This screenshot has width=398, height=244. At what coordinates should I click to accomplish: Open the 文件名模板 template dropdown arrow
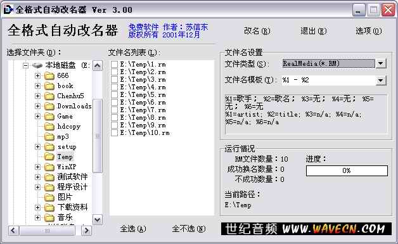coord(380,80)
